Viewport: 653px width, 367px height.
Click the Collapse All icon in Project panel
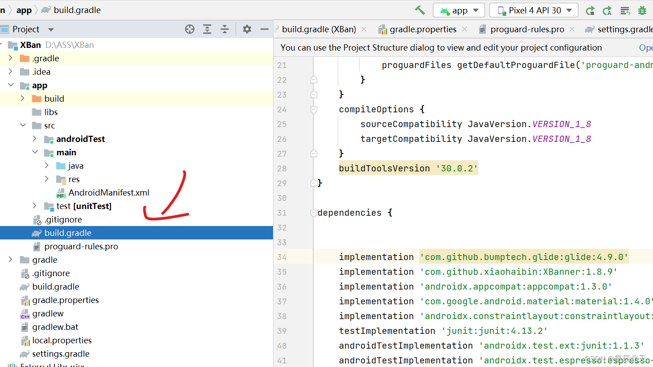pyautogui.click(x=225, y=29)
